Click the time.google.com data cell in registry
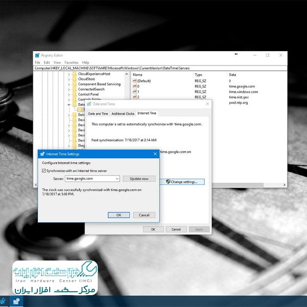This screenshot has width=307, height=307. pyautogui.click(x=242, y=86)
